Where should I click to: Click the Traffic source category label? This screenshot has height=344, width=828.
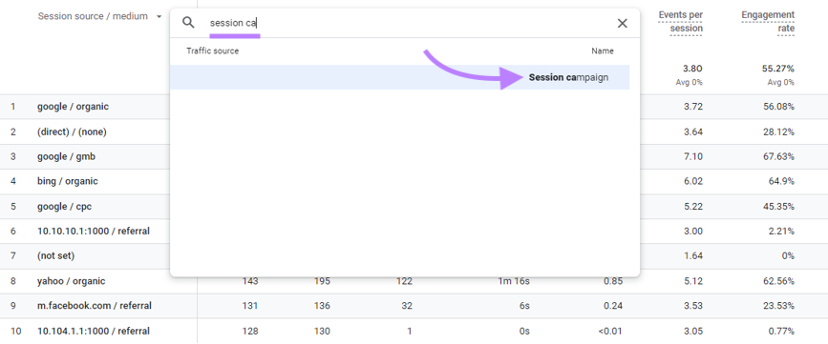[x=212, y=51]
